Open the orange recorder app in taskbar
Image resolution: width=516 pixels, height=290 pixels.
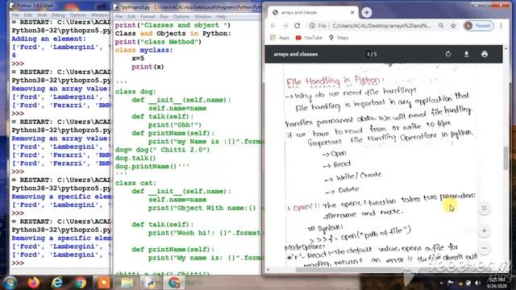(104, 283)
